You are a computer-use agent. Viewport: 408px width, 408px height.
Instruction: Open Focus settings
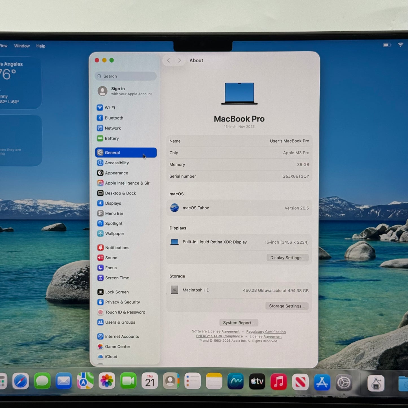coord(126,268)
